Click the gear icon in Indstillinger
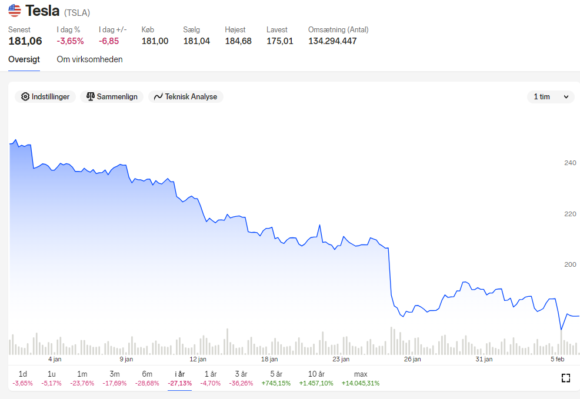The image size is (580, 399). [x=25, y=97]
